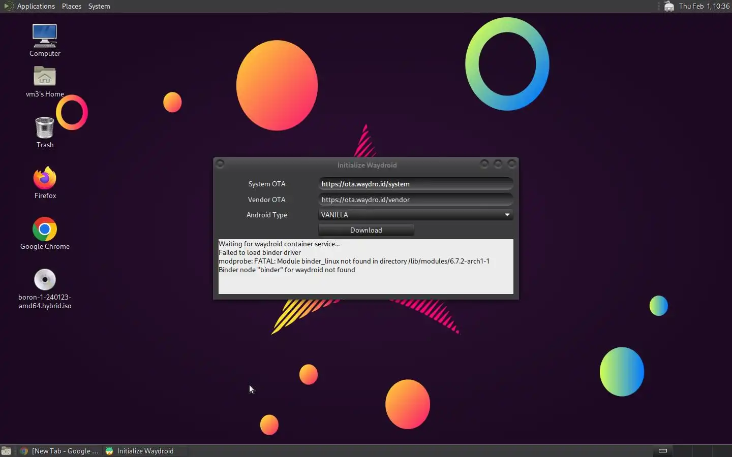Click the 'Vendor OTA' label
Image resolution: width=732 pixels, height=457 pixels.
click(267, 200)
